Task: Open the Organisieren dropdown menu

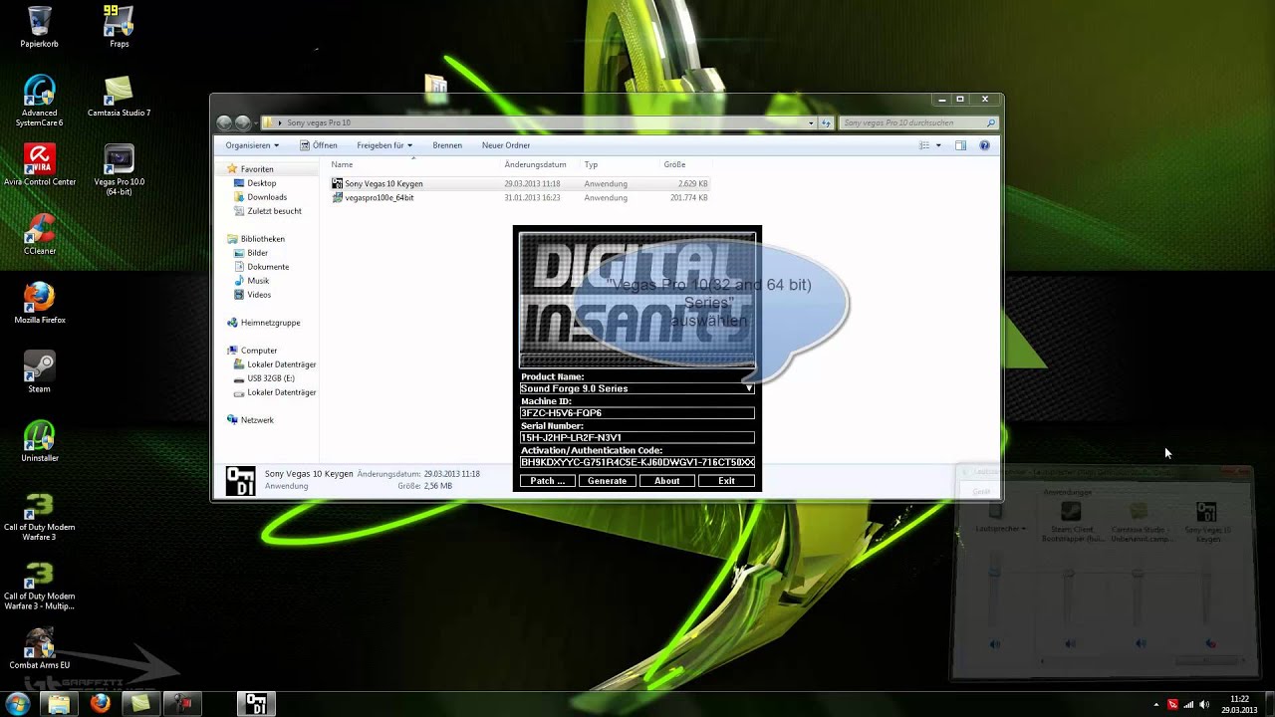Action: point(252,145)
